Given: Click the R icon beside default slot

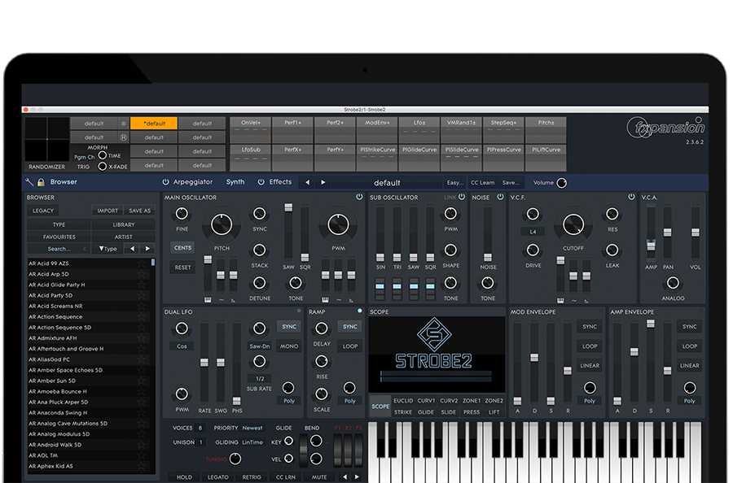Looking at the screenshot, I should 124,137.
